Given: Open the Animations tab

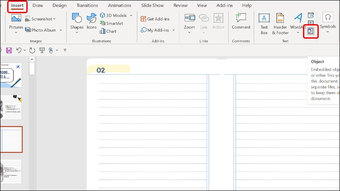Looking at the screenshot, I should (120, 6).
